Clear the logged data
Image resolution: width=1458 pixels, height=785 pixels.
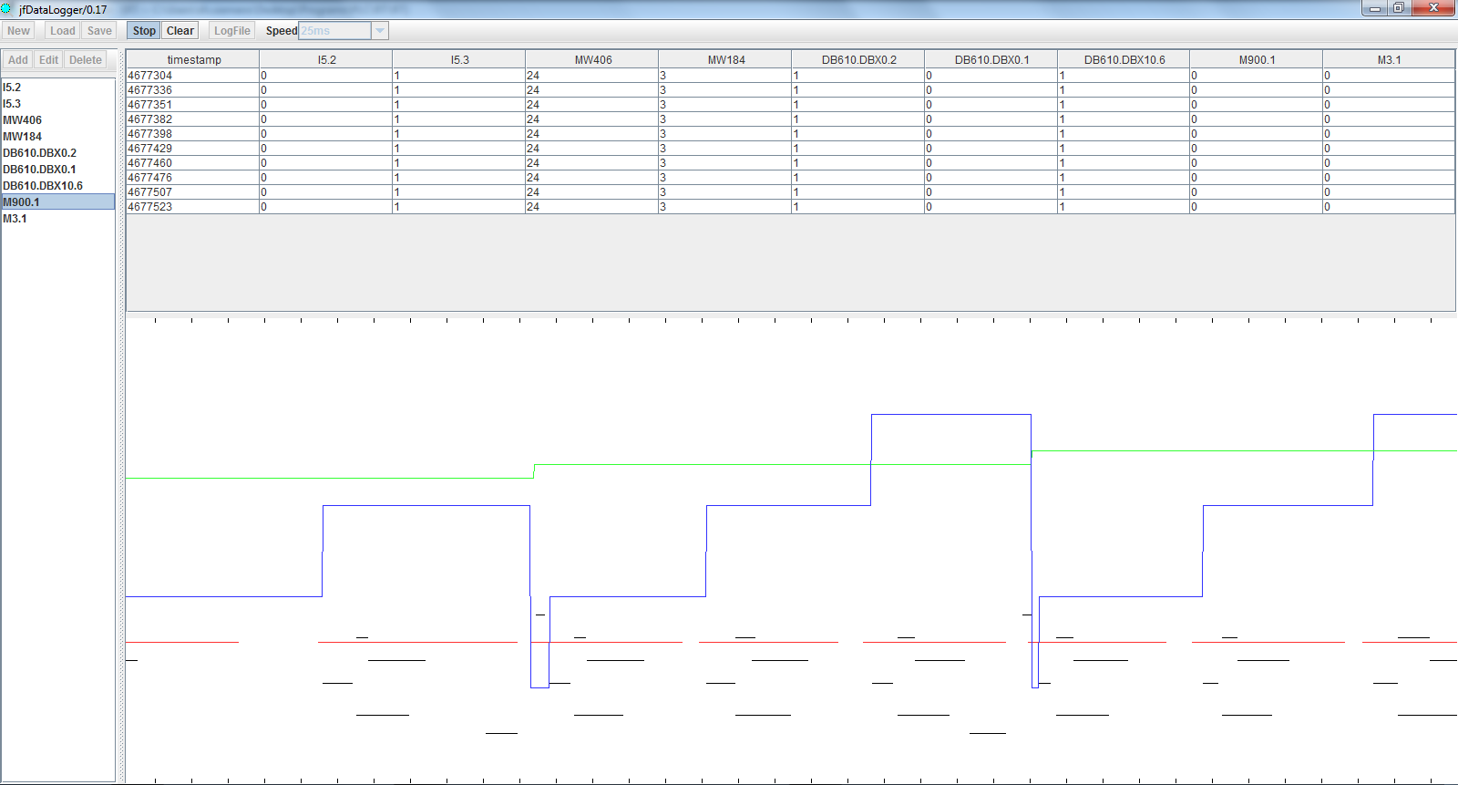[x=180, y=31]
